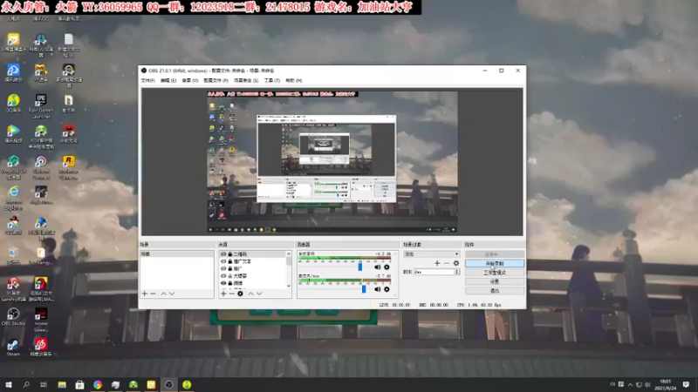Open 文件(F) menu in OBS
The image size is (698, 392).
point(147,80)
